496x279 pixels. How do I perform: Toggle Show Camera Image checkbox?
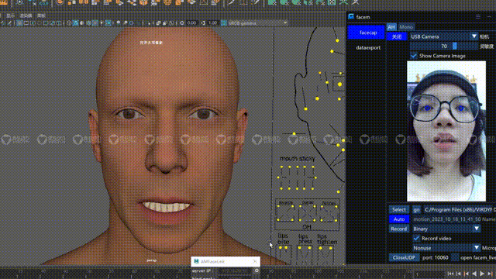pyautogui.click(x=414, y=56)
